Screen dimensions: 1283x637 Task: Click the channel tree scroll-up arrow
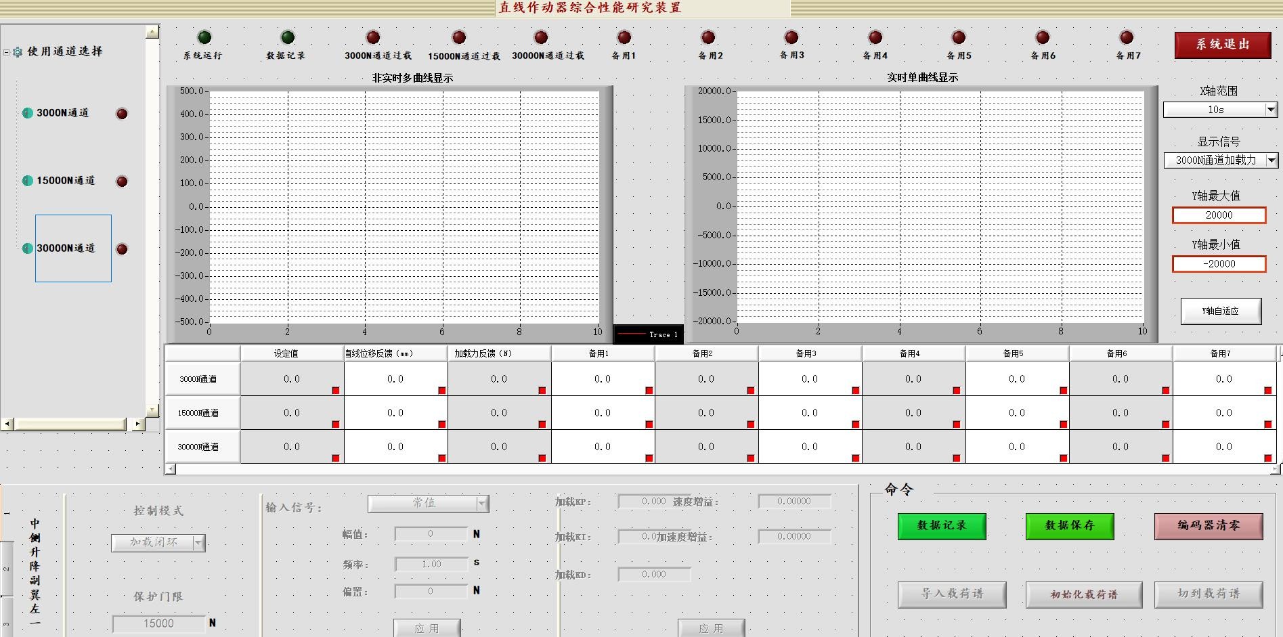tap(152, 31)
